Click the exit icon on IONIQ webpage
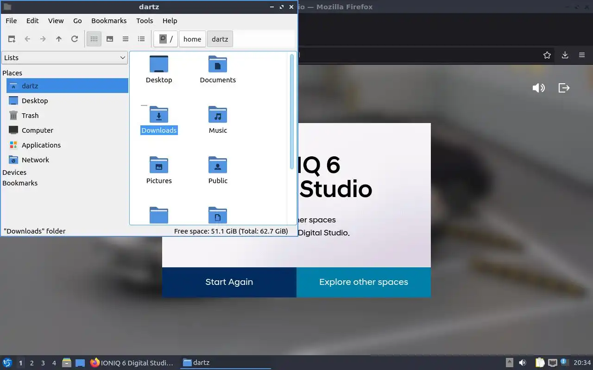This screenshot has width=593, height=370. (x=564, y=88)
